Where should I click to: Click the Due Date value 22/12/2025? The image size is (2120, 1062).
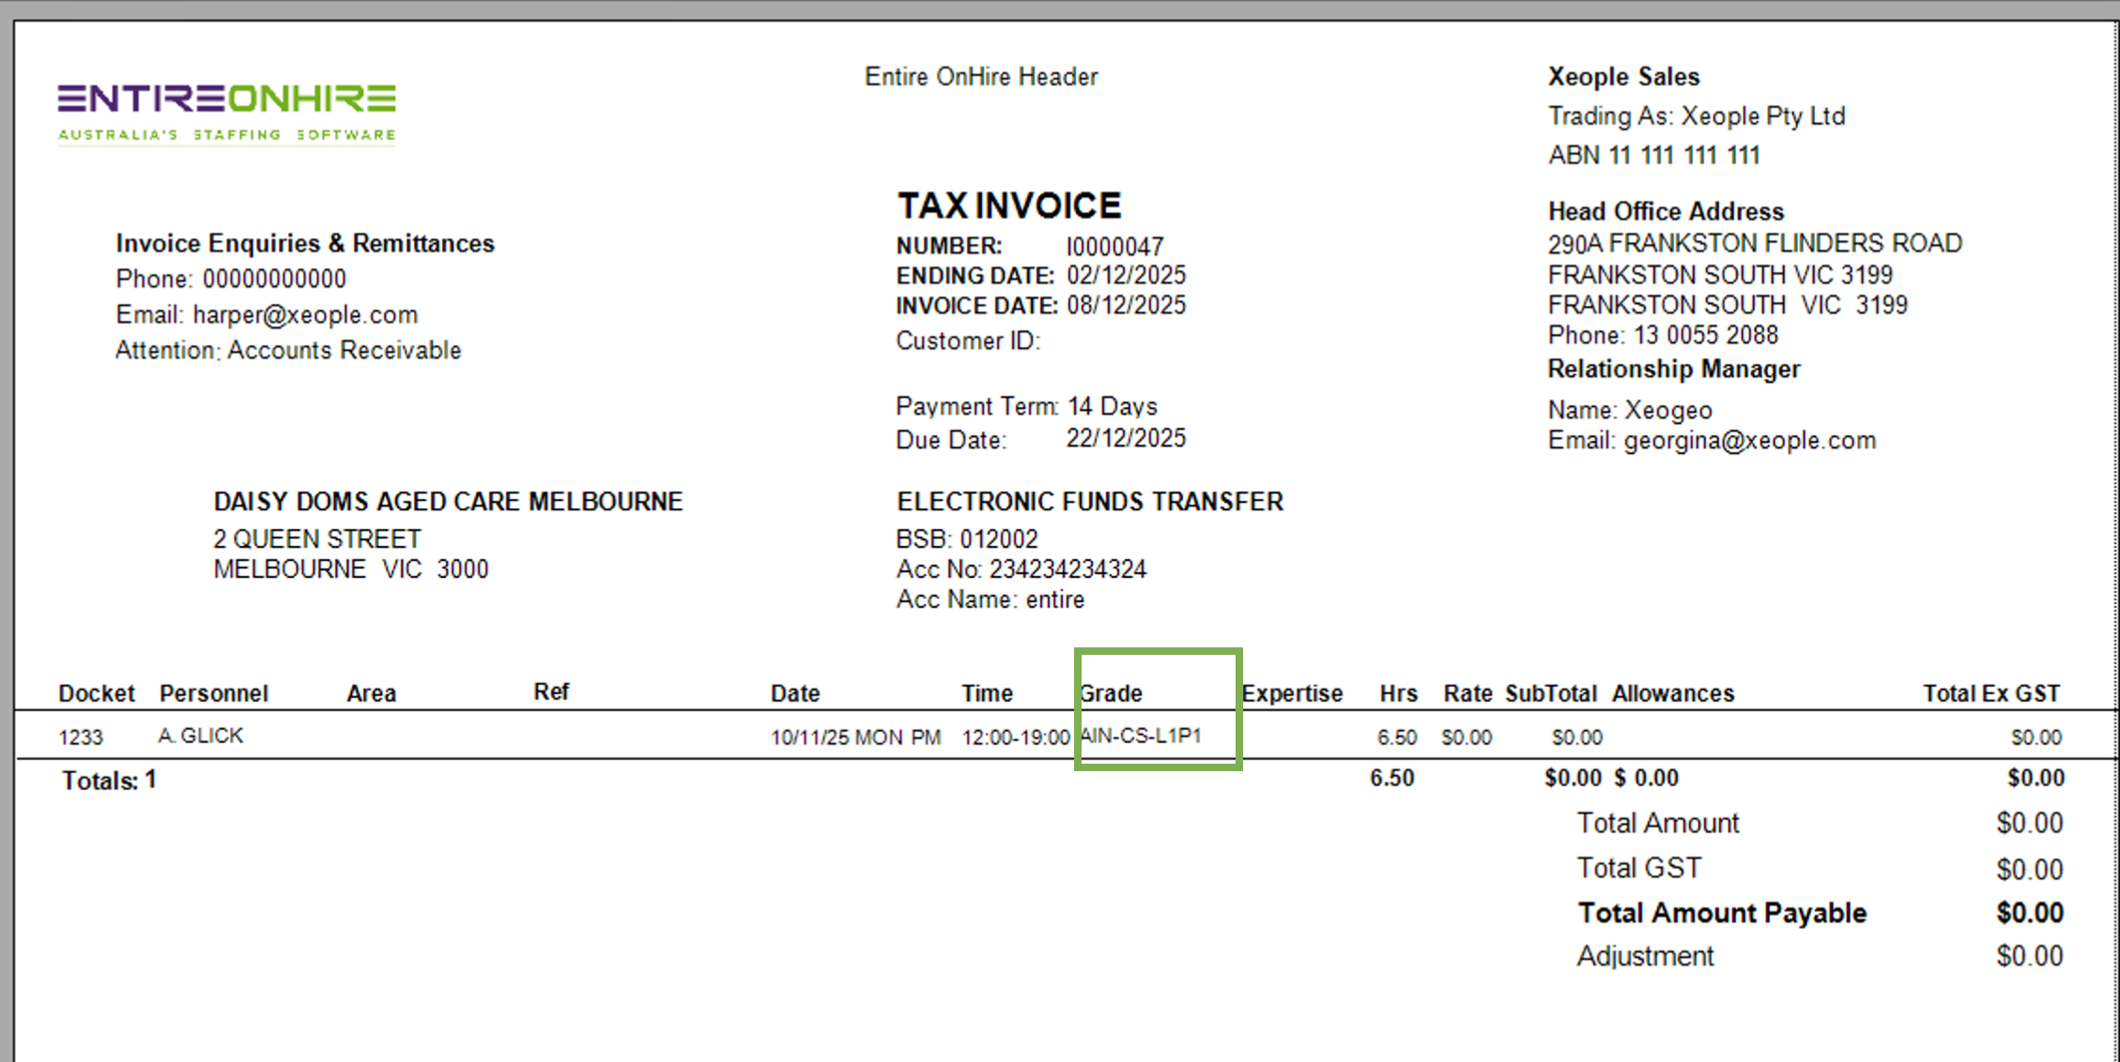coord(1126,439)
